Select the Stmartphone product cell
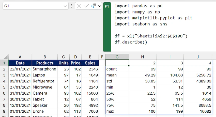 coord(45,69)
